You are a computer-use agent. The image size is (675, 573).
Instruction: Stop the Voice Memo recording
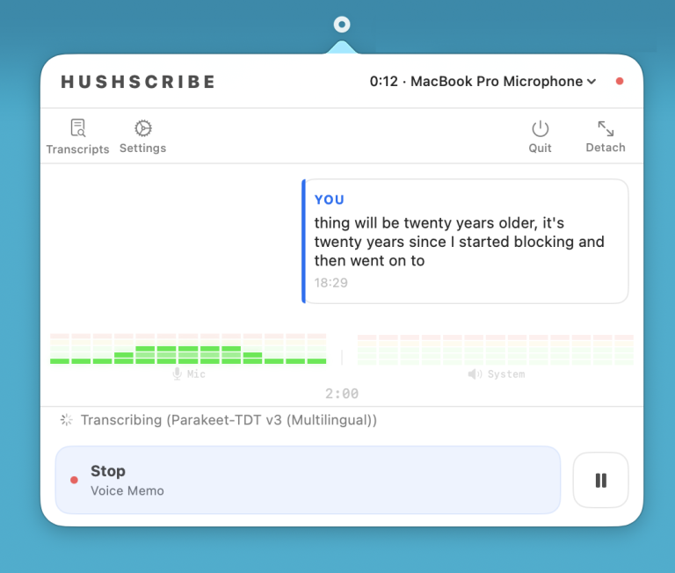click(308, 480)
